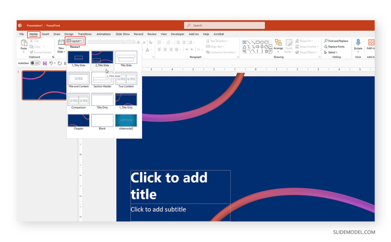Select the Star shape in shapes gallery
This screenshot has height=242, width=391.
pos(267,51)
